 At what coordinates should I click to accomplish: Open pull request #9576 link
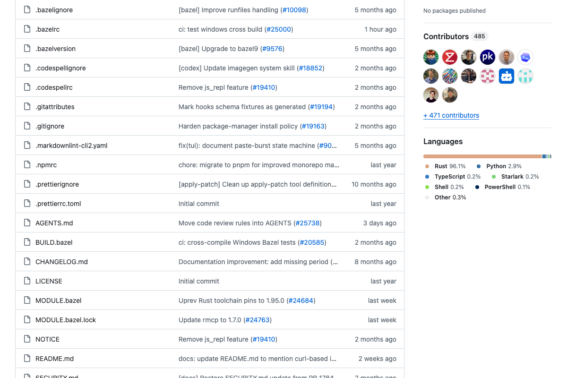coord(272,49)
